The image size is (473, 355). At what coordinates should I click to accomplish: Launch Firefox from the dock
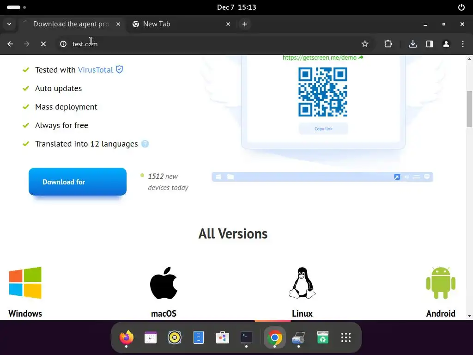[127, 337]
